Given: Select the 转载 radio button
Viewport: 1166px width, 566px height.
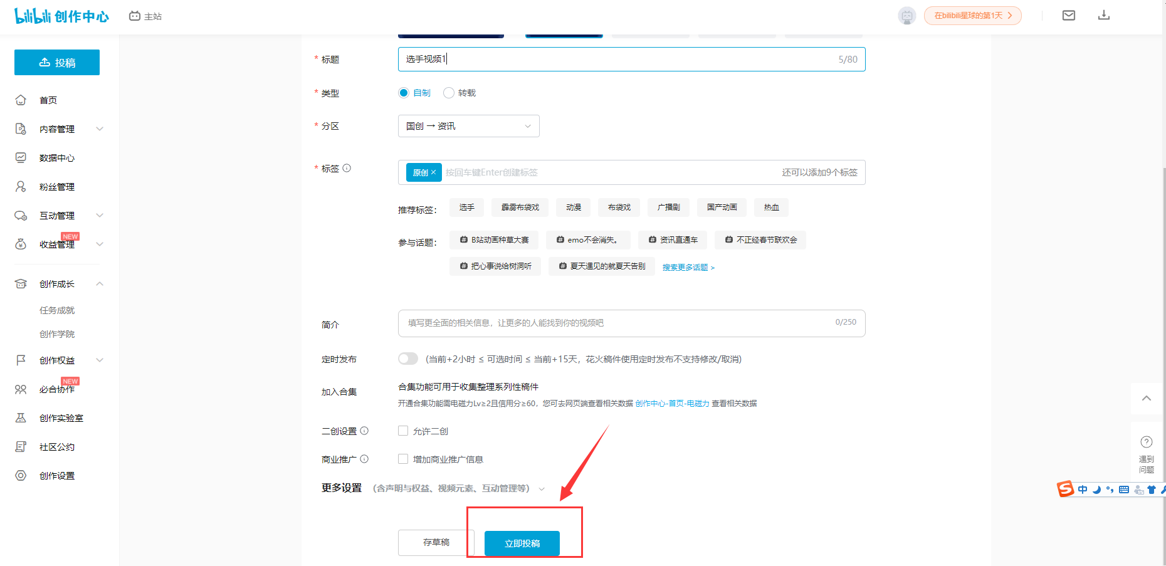Looking at the screenshot, I should (x=449, y=93).
